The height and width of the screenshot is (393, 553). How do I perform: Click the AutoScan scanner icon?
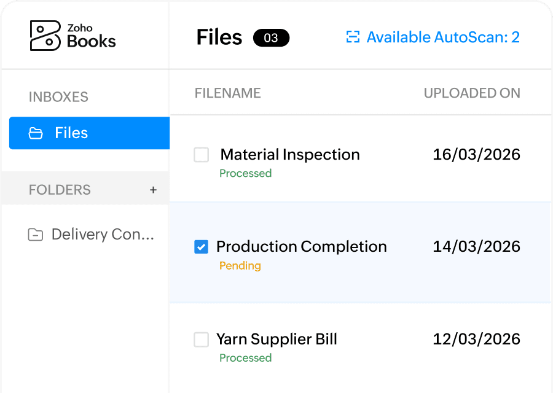click(x=353, y=37)
